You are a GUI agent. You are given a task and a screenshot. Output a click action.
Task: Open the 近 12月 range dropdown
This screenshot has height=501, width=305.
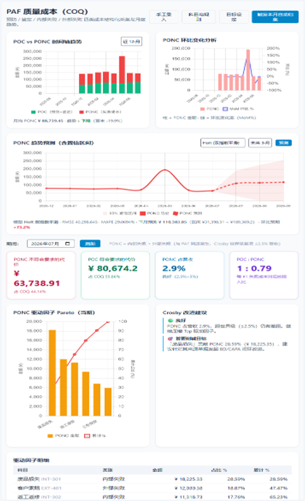(x=131, y=42)
